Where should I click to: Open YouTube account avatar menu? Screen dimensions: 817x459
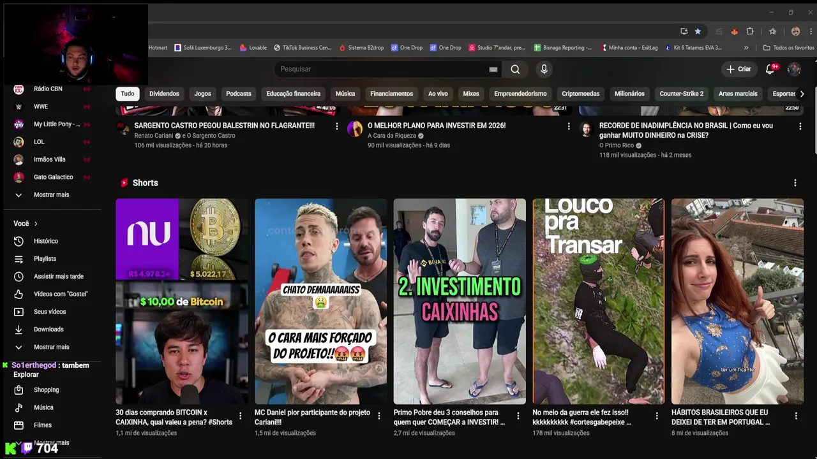pyautogui.click(x=794, y=69)
